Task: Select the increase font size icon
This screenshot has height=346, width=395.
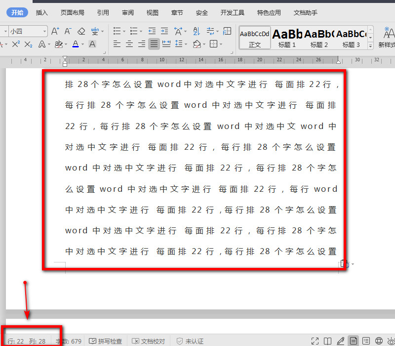Action: click(54, 31)
